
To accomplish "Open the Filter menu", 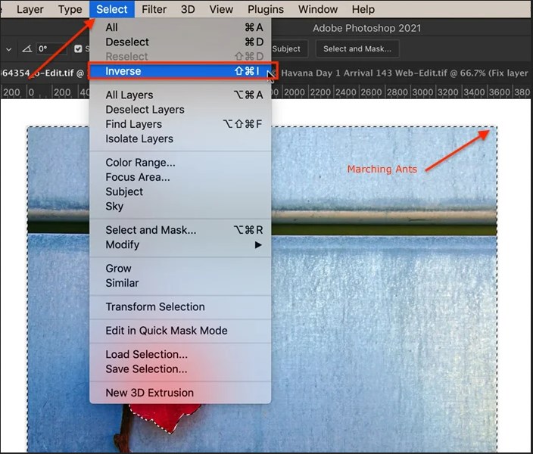I will [154, 9].
